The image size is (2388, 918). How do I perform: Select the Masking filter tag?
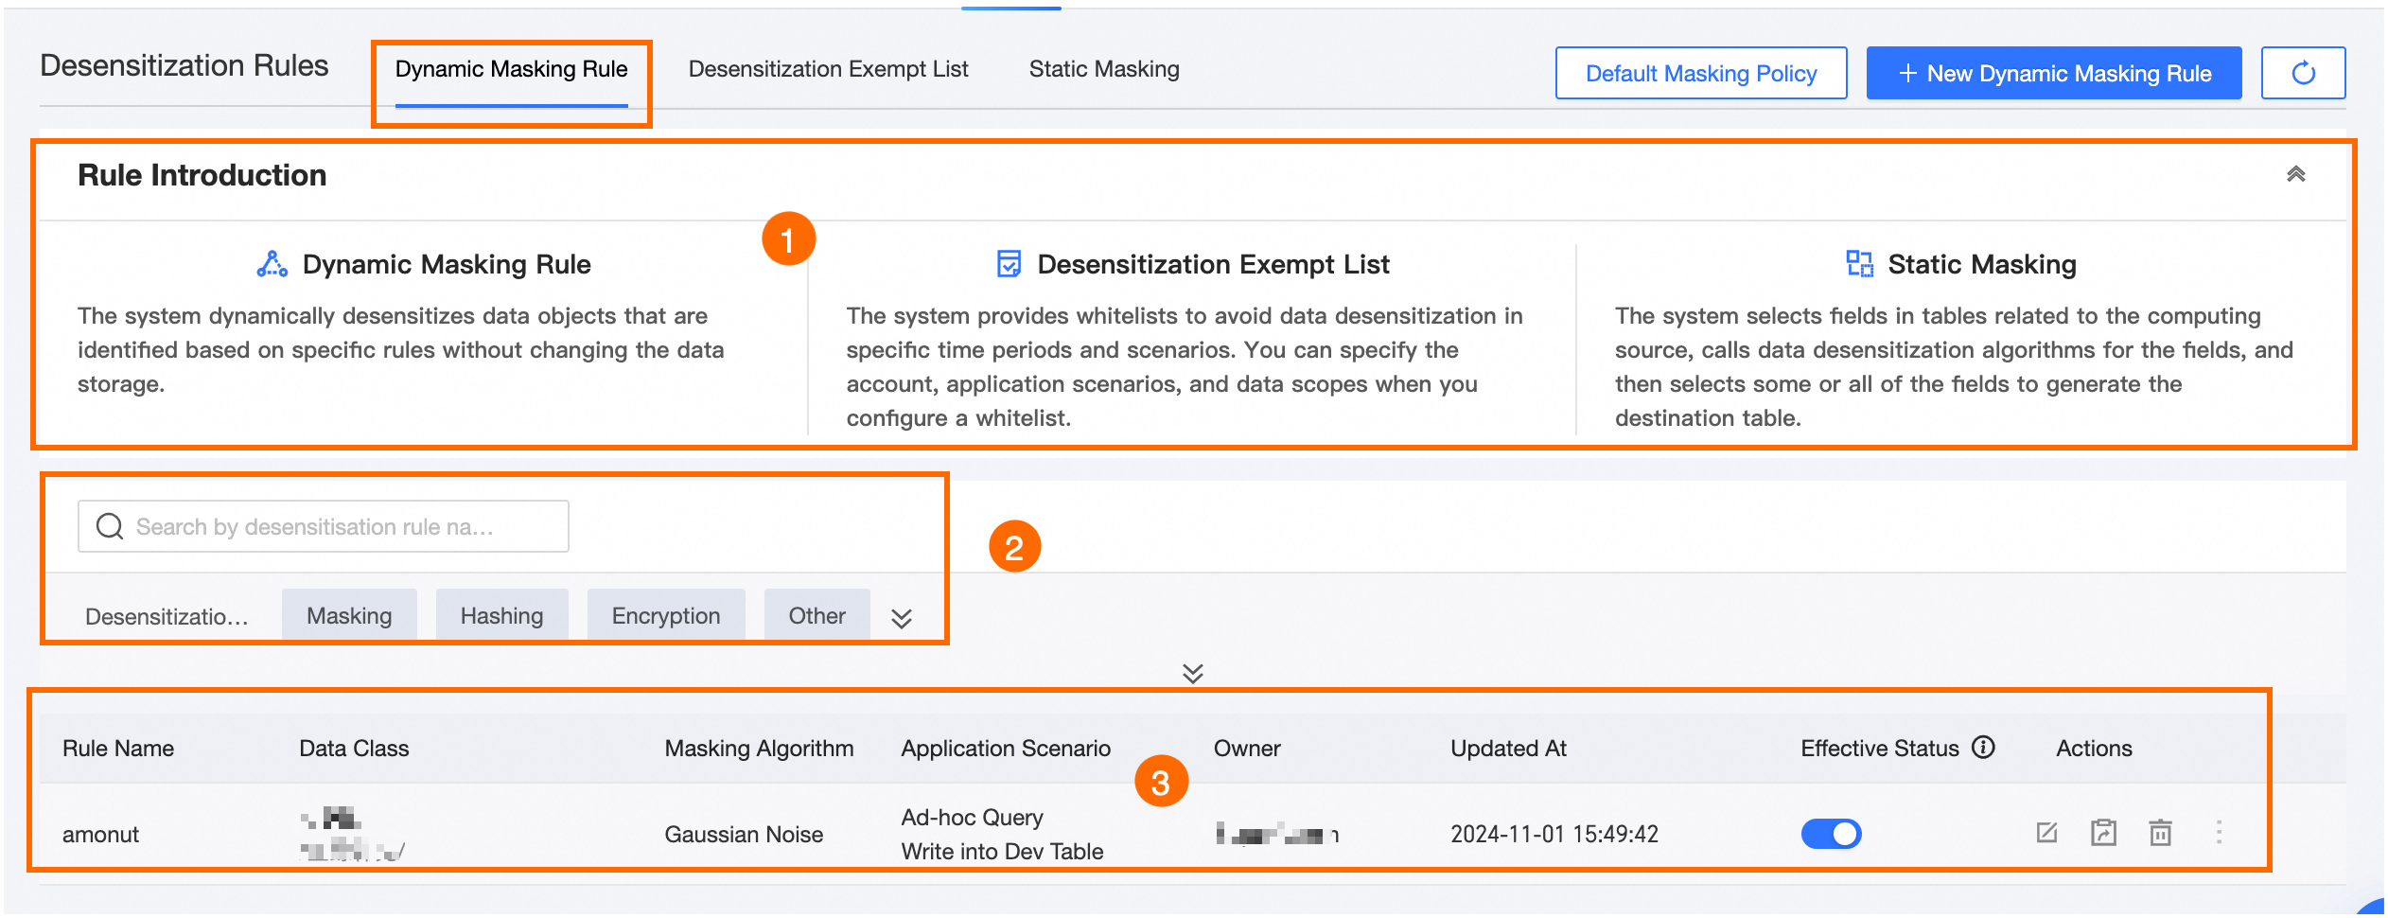coord(349,616)
